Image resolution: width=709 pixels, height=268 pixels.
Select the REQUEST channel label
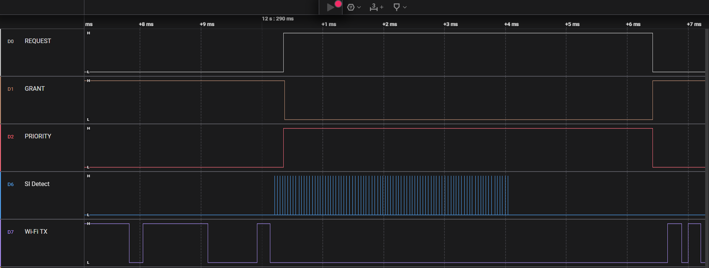pyautogui.click(x=38, y=41)
